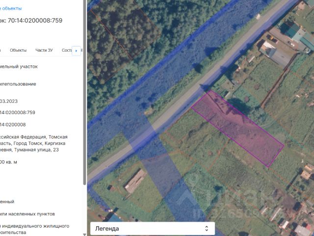This screenshot has width=314, height=236.
Task: Select the address text Туманная улица, 23
Action: point(36,149)
